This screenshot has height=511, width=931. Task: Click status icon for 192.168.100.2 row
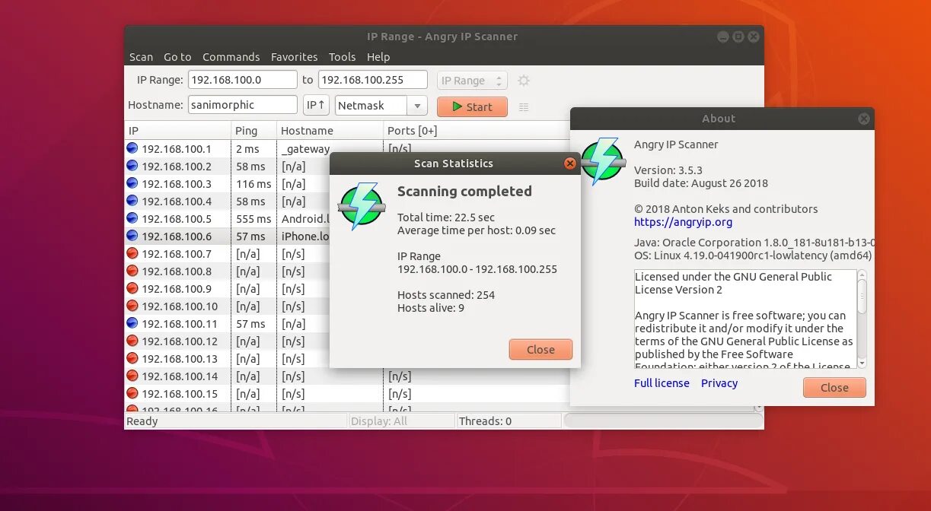(132, 166)
